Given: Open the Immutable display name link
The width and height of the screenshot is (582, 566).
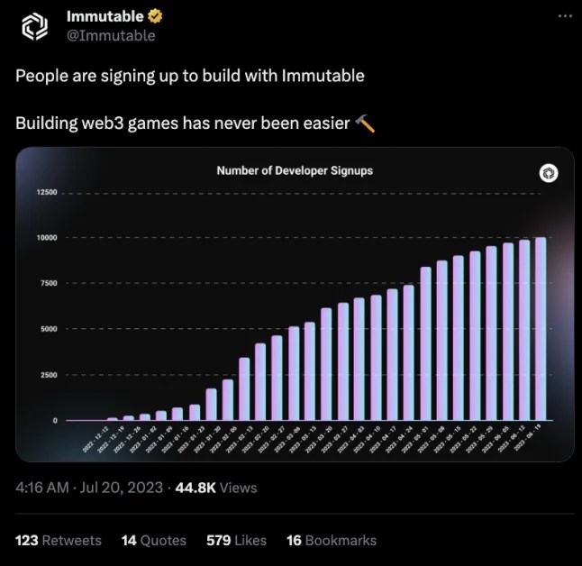Looking at the screenshot, I should [x=105, y=17].
